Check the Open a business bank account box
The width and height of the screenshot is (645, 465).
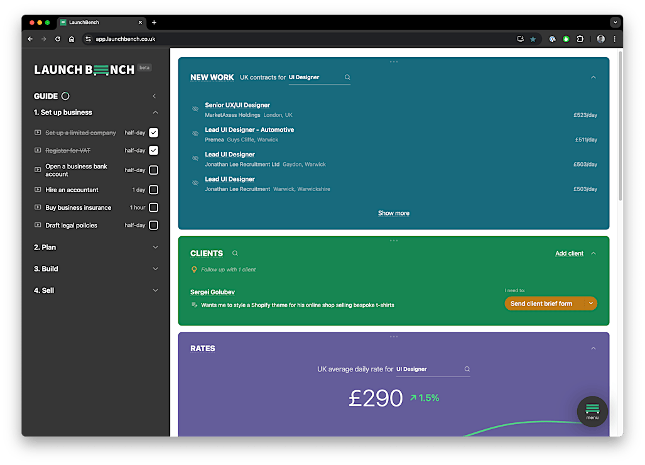pos(153,170)
